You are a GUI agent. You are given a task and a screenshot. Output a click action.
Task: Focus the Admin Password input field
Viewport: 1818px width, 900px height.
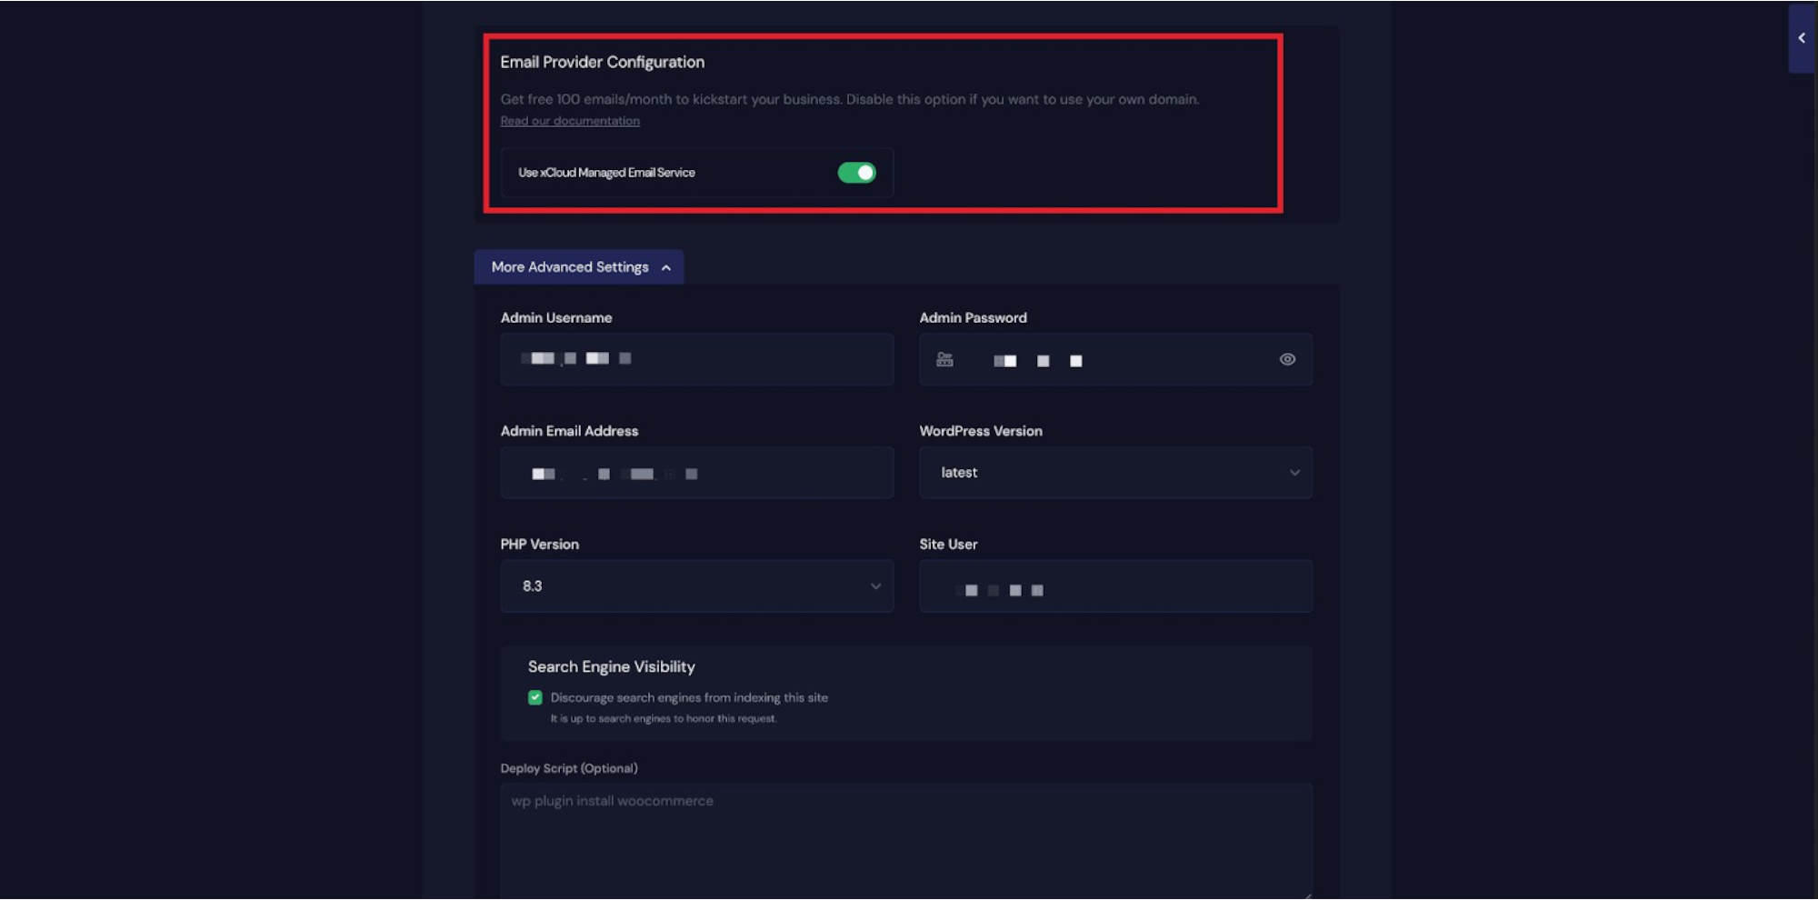tap(1114, 360)
